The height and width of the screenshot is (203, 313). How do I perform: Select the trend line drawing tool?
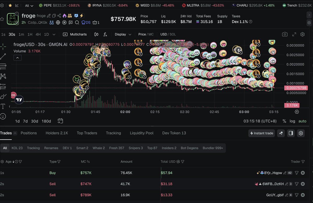3,57
